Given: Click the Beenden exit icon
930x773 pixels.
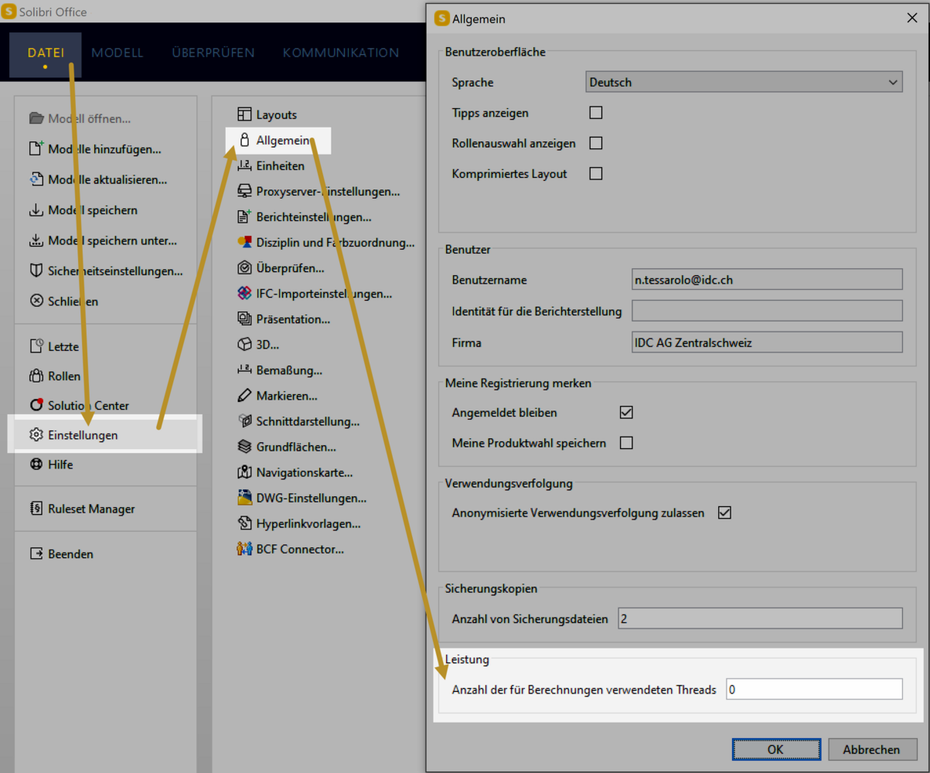Looking at the screenshot, I should pyautogui.click(x=36, y=553).
